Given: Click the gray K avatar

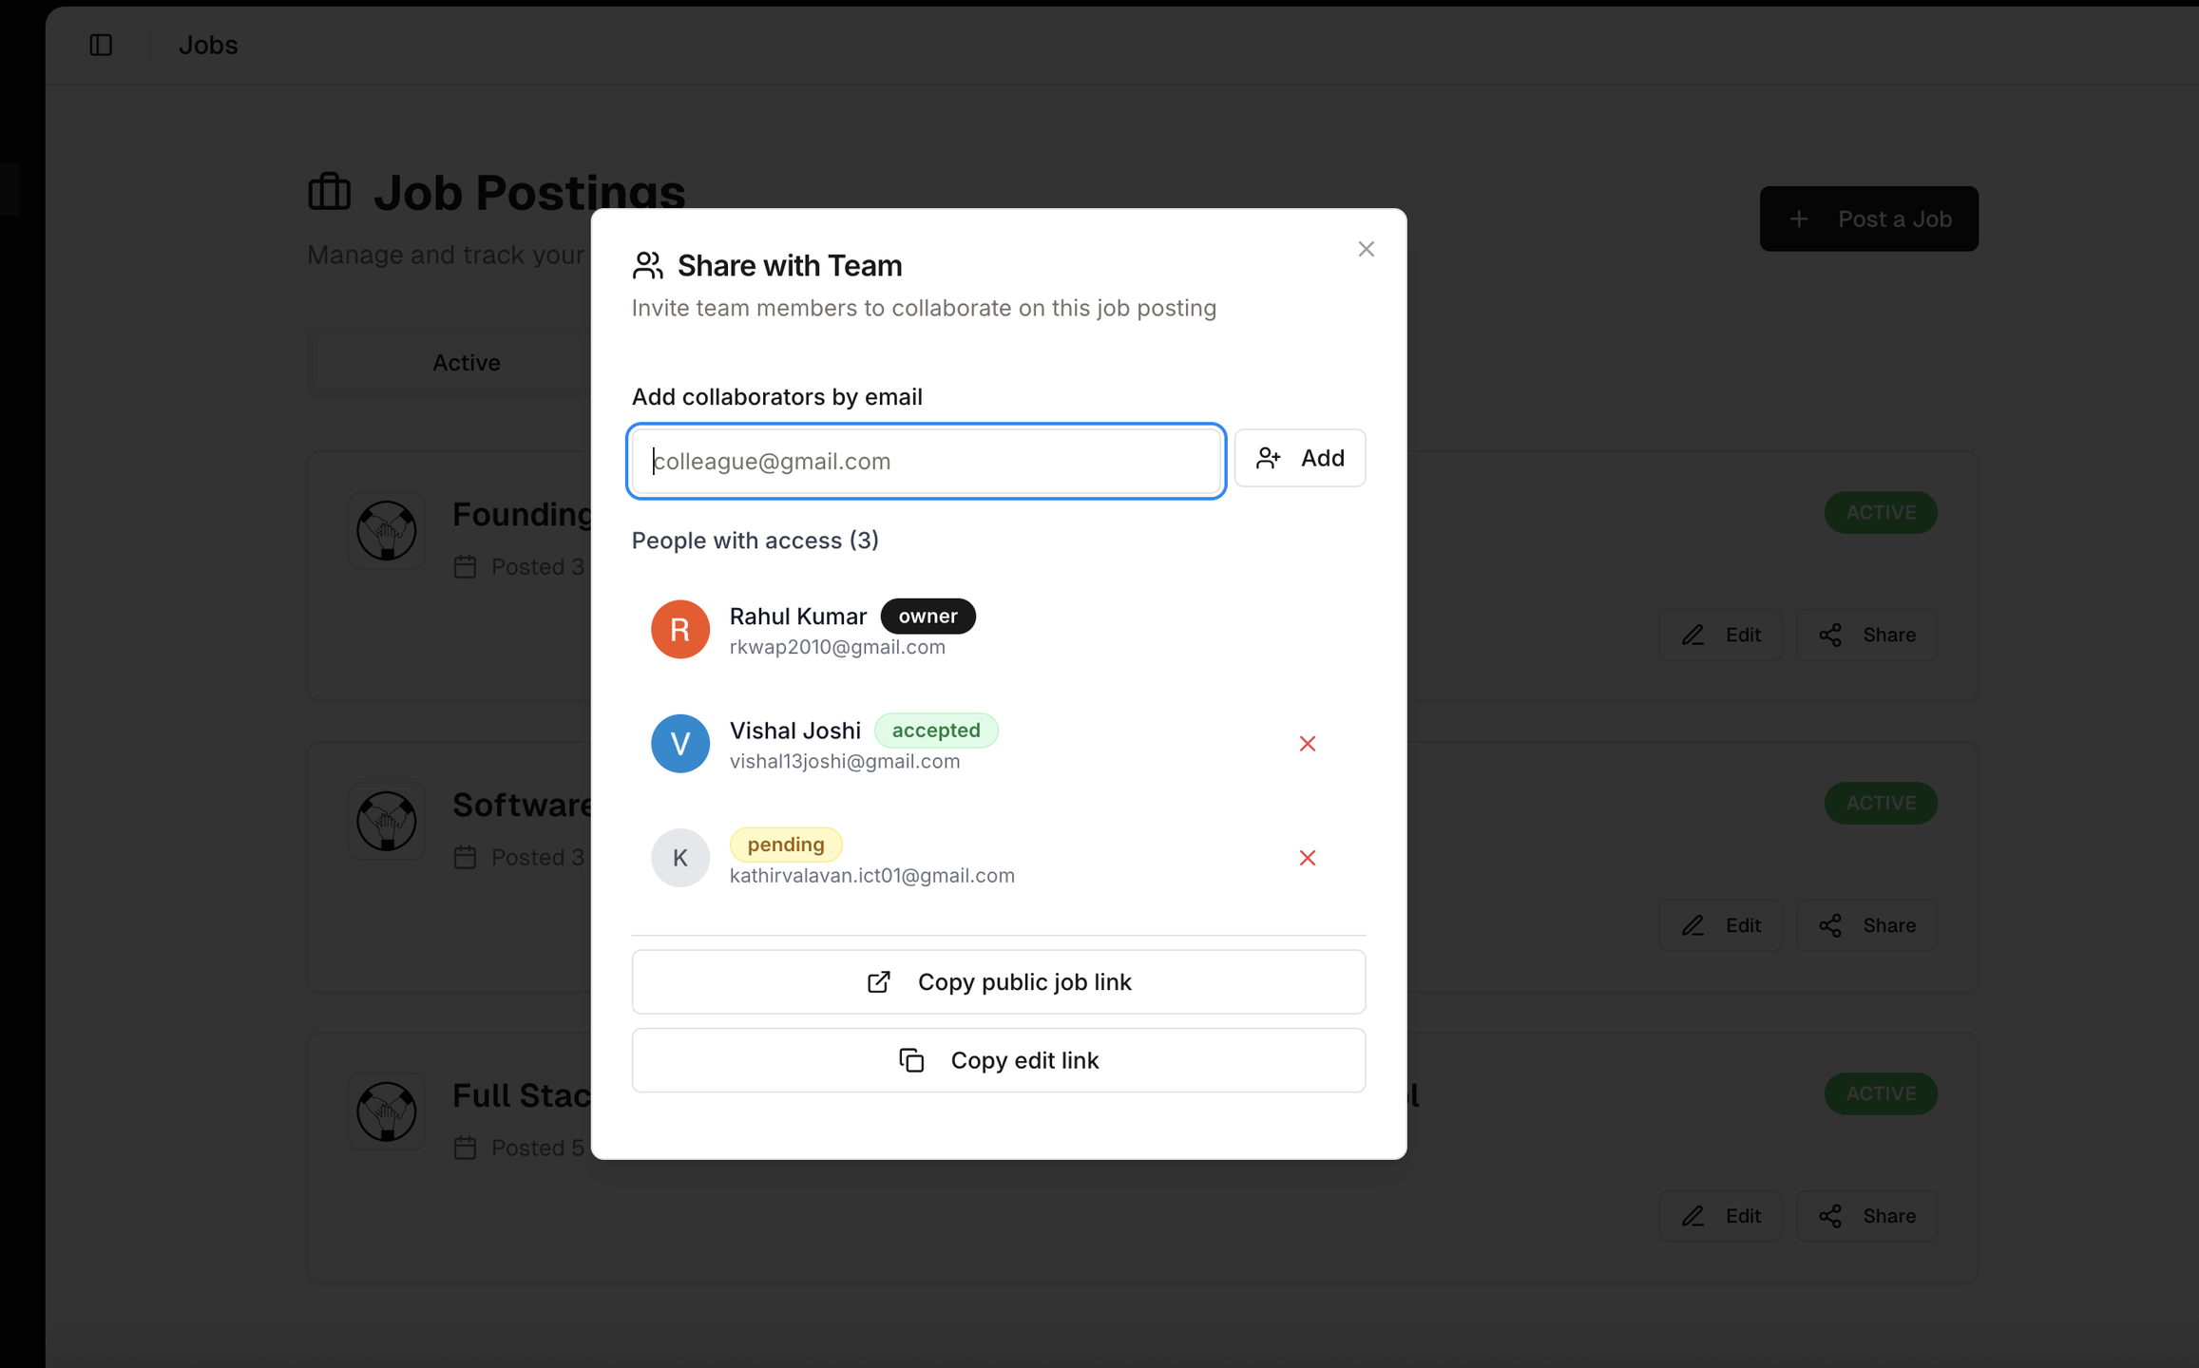Looking at the screenshot, I should click(x=679, y=858).
